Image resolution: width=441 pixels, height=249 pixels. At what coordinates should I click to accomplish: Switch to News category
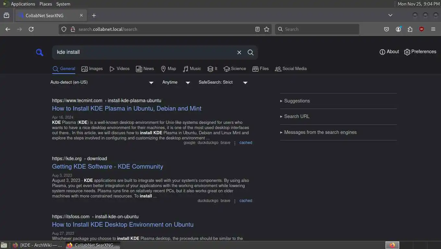(x=145, y=69)
